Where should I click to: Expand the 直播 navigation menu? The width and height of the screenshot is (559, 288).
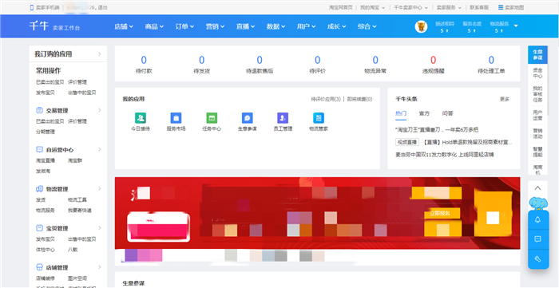point(246,26)
